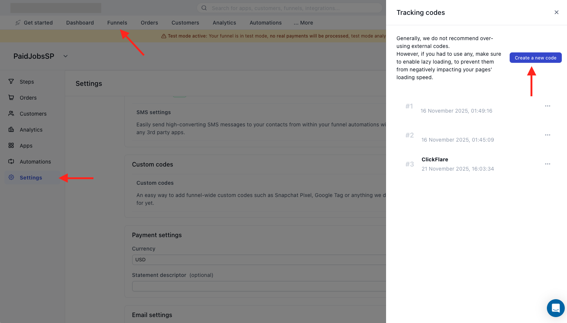This screenshot has width=567, height=323.
Task: Click the Steps funnel icon in sidebar
Action: 11,81
